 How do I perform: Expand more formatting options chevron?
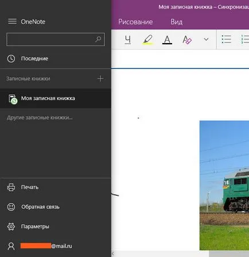(x=206, y=39)
